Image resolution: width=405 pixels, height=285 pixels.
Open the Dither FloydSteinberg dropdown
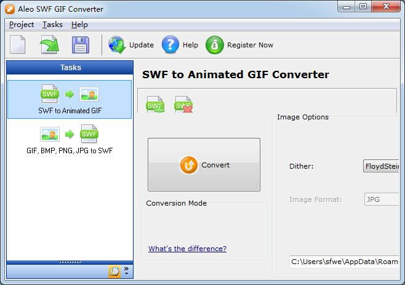[381, 166]
